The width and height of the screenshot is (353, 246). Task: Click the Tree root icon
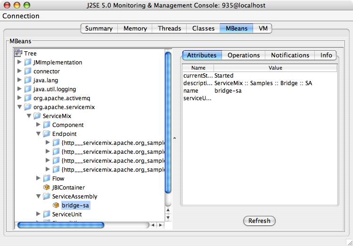(x=18, y=53)
